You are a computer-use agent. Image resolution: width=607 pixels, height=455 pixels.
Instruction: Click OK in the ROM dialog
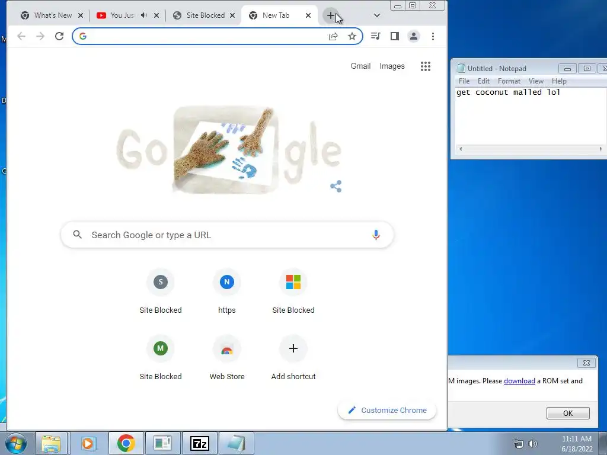(568, 413)
